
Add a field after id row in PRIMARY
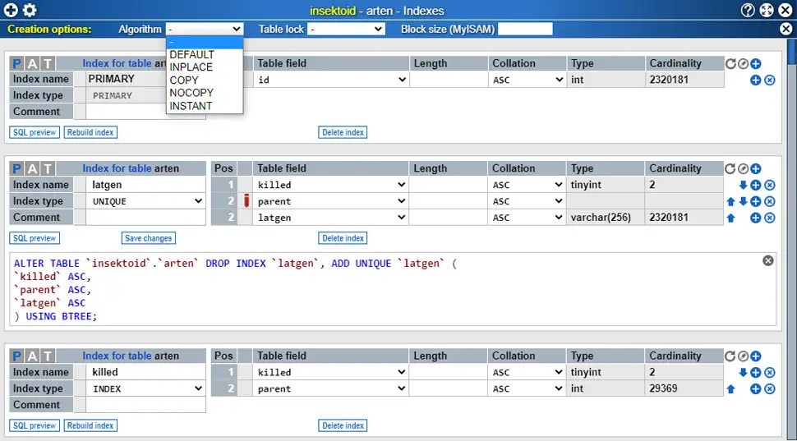point(756,80)
